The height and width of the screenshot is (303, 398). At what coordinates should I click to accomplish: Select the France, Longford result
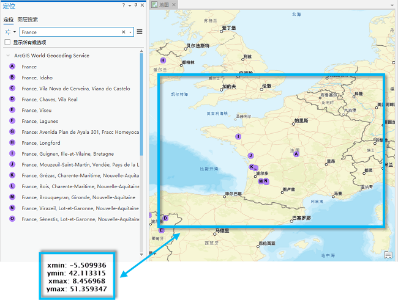(40, 143)
